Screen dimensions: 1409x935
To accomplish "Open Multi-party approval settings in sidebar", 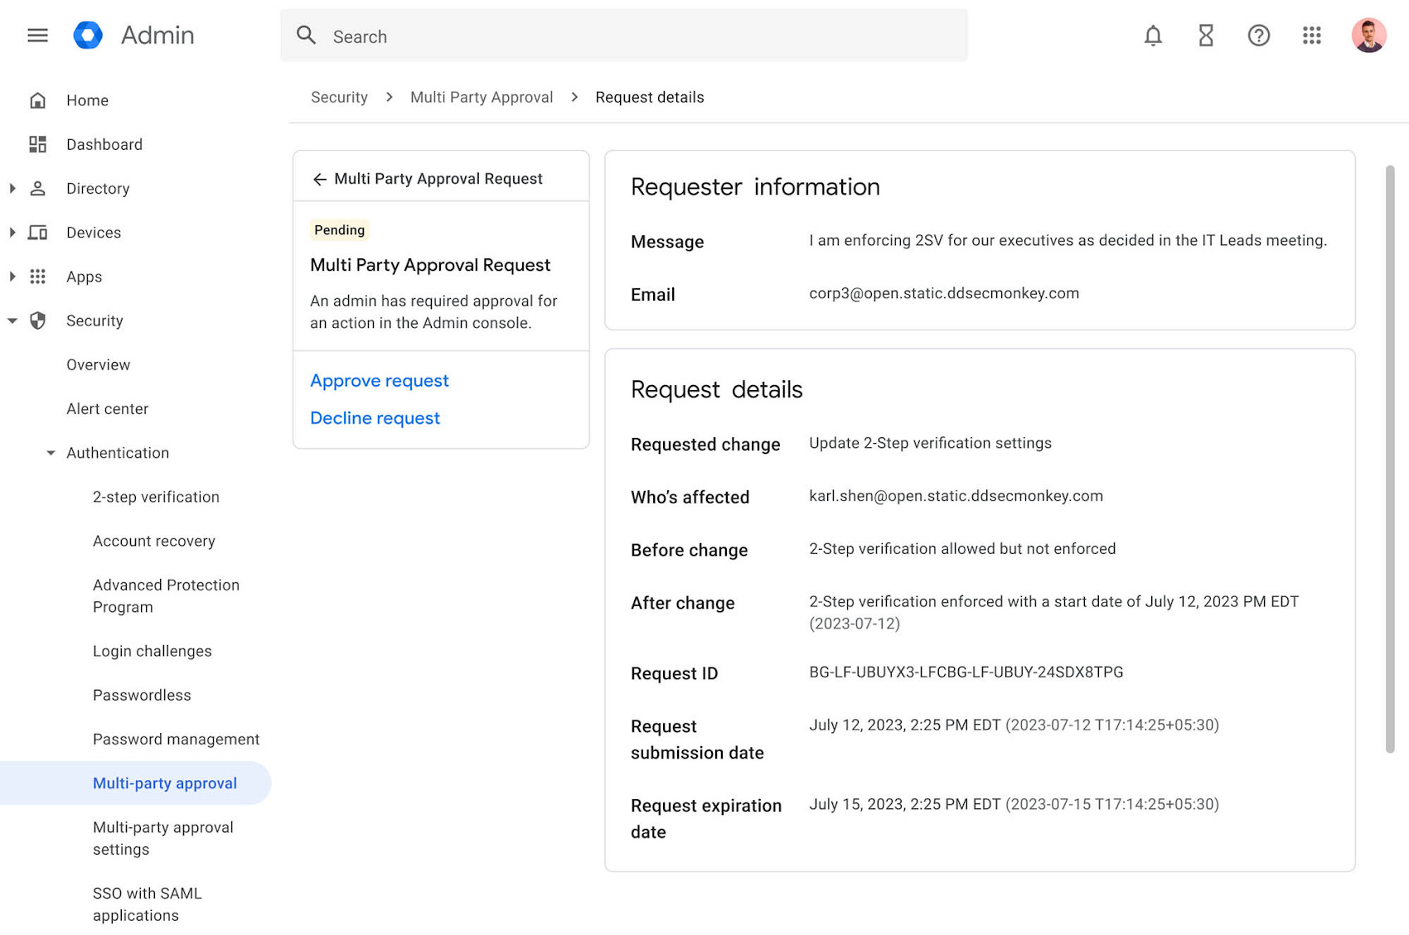I will (x=163, y=837).
